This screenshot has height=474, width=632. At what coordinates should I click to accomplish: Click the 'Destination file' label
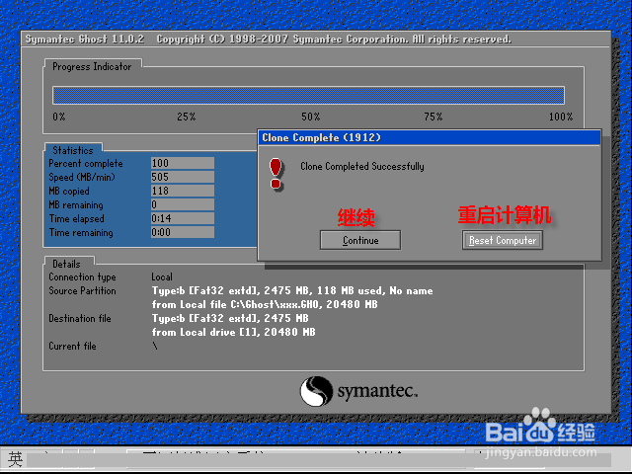80,318
